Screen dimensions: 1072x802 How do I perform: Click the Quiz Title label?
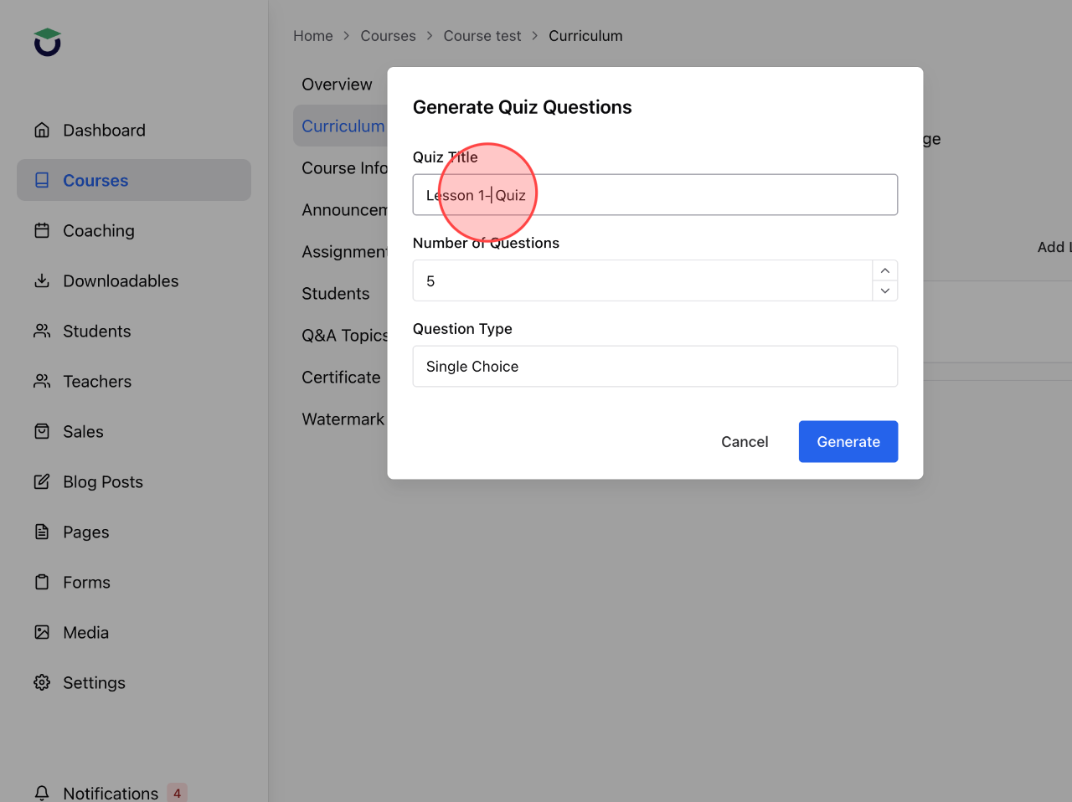coord(445,157)
